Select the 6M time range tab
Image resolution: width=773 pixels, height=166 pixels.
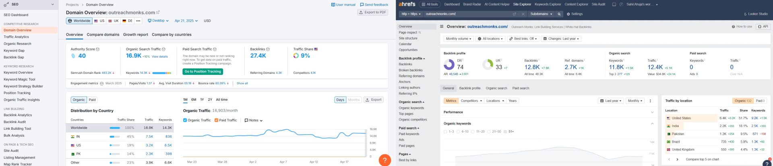tap(194, 100)
